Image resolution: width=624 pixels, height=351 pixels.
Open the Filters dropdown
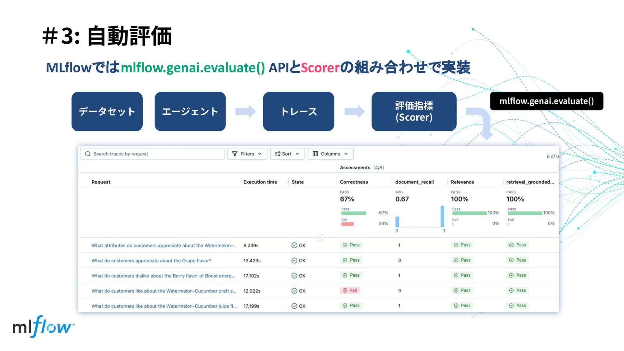click(x=247, y=154)
